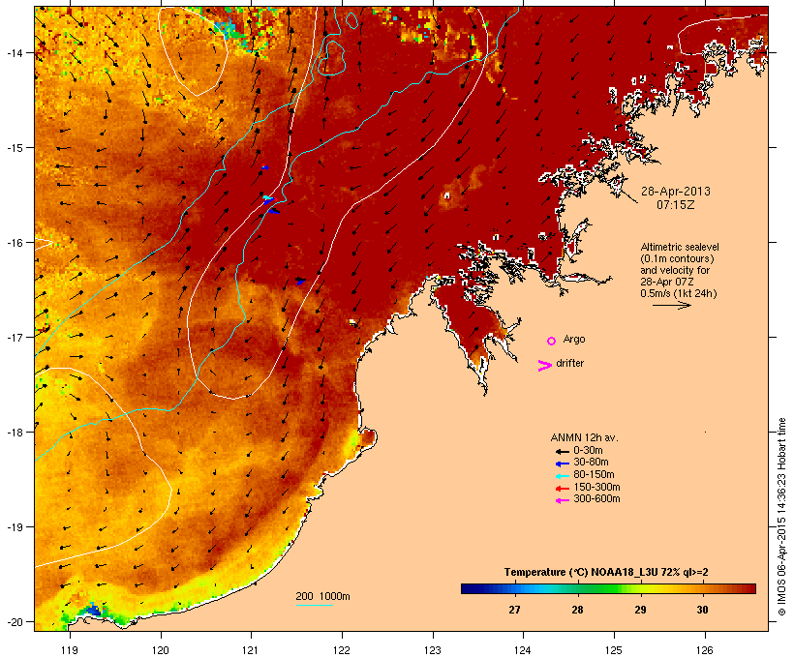This screenshot has height=658, width=794.
Task: Click the 'drifter' legend label
Action: (569, 363)
